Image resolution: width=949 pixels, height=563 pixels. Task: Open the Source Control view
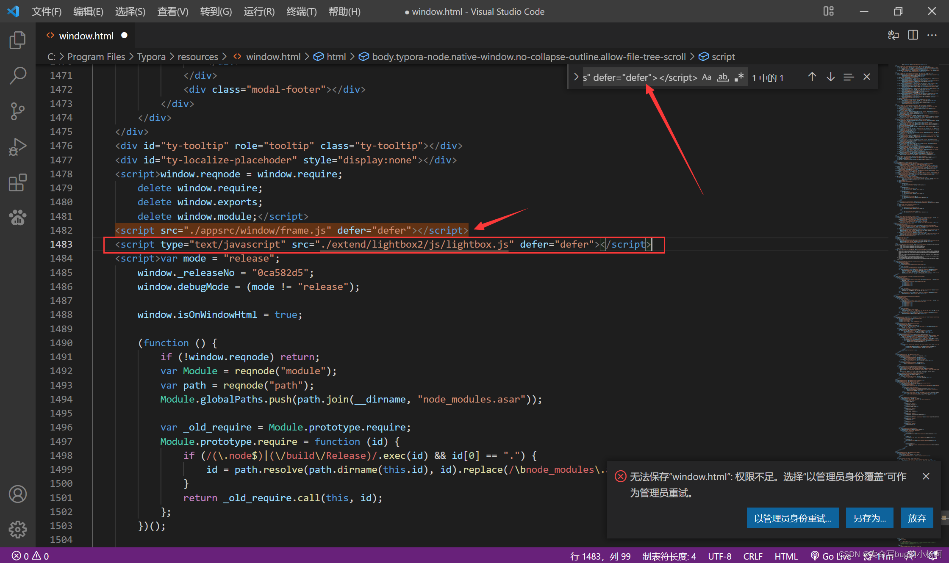coord(17,111)
